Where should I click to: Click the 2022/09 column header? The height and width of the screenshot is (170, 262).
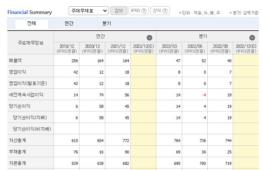pos(220,49)
